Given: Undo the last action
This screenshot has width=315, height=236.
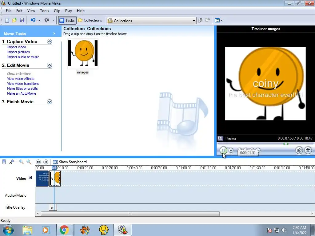Looking at the screenshot, I should pyautogui.click(x=33, y=20).
